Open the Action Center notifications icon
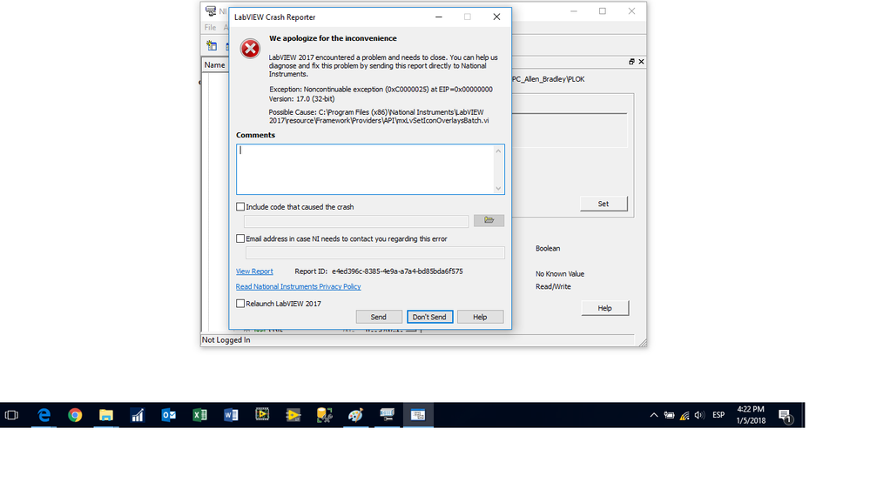 point(786,415)
